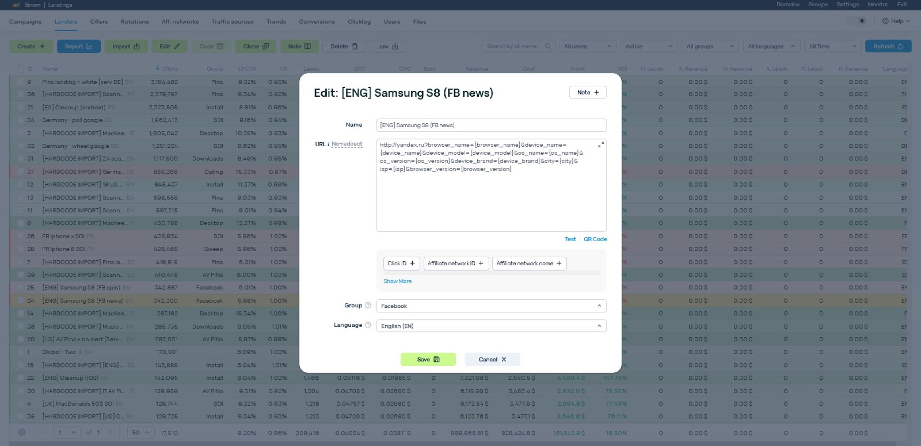Open the Active status filter dropdown
Image resolution: width=921 pixels, height=446 pixels.
(649, 46)
